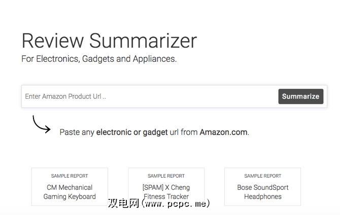This screenshot has width=340, height=215.
Task: Open the Bose SoundSport Headphones sample report
Action: point(262,187)
